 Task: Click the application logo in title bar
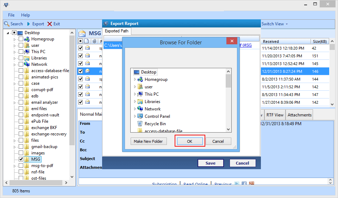(6, 5)
